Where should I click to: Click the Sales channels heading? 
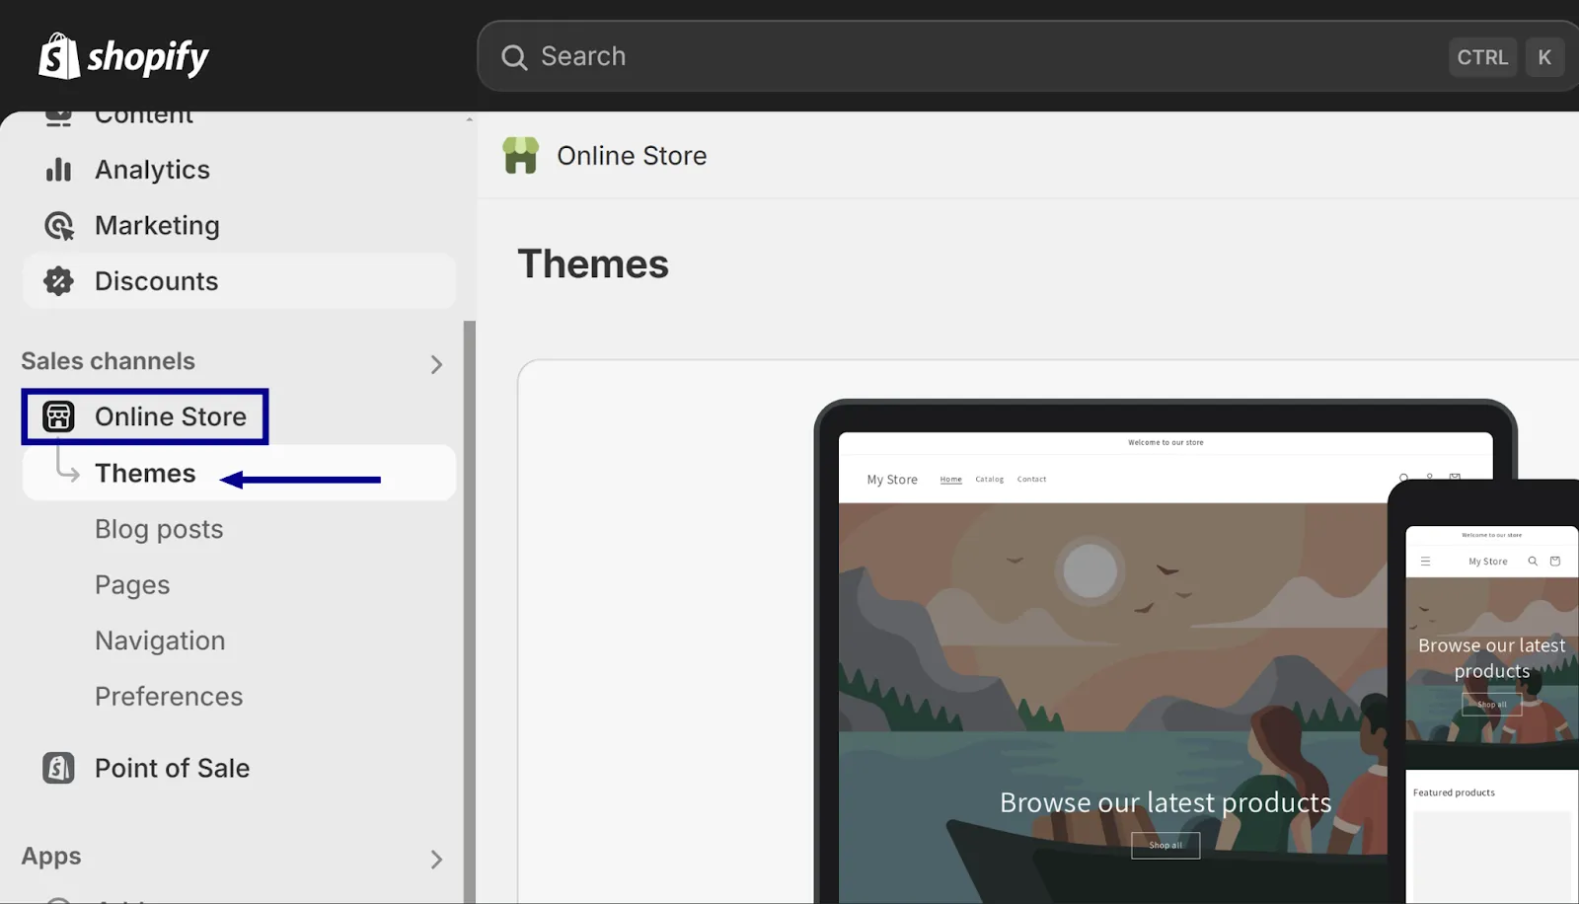(109, 361)
